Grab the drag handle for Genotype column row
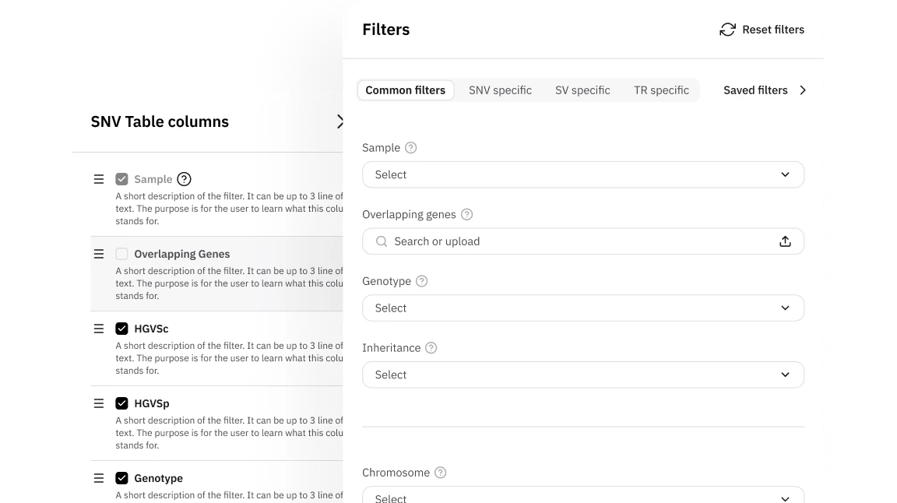This screenshot has height=503, width=897. (x=99, y=478)
